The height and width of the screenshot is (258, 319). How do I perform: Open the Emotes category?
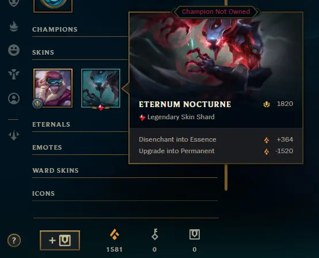pyautogui.click(x=47, y=147)
